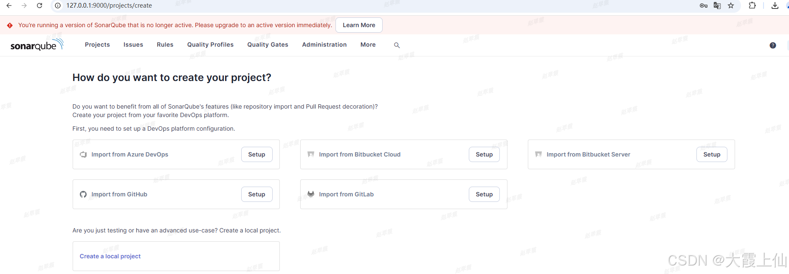Open the search magnifier in navbar

[397, 45]
